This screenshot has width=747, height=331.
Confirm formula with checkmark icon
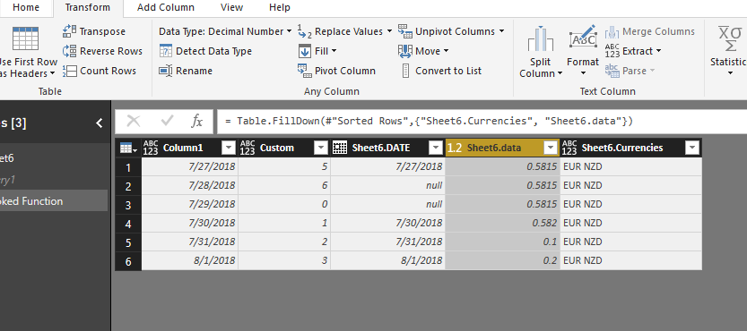[167, 122]
